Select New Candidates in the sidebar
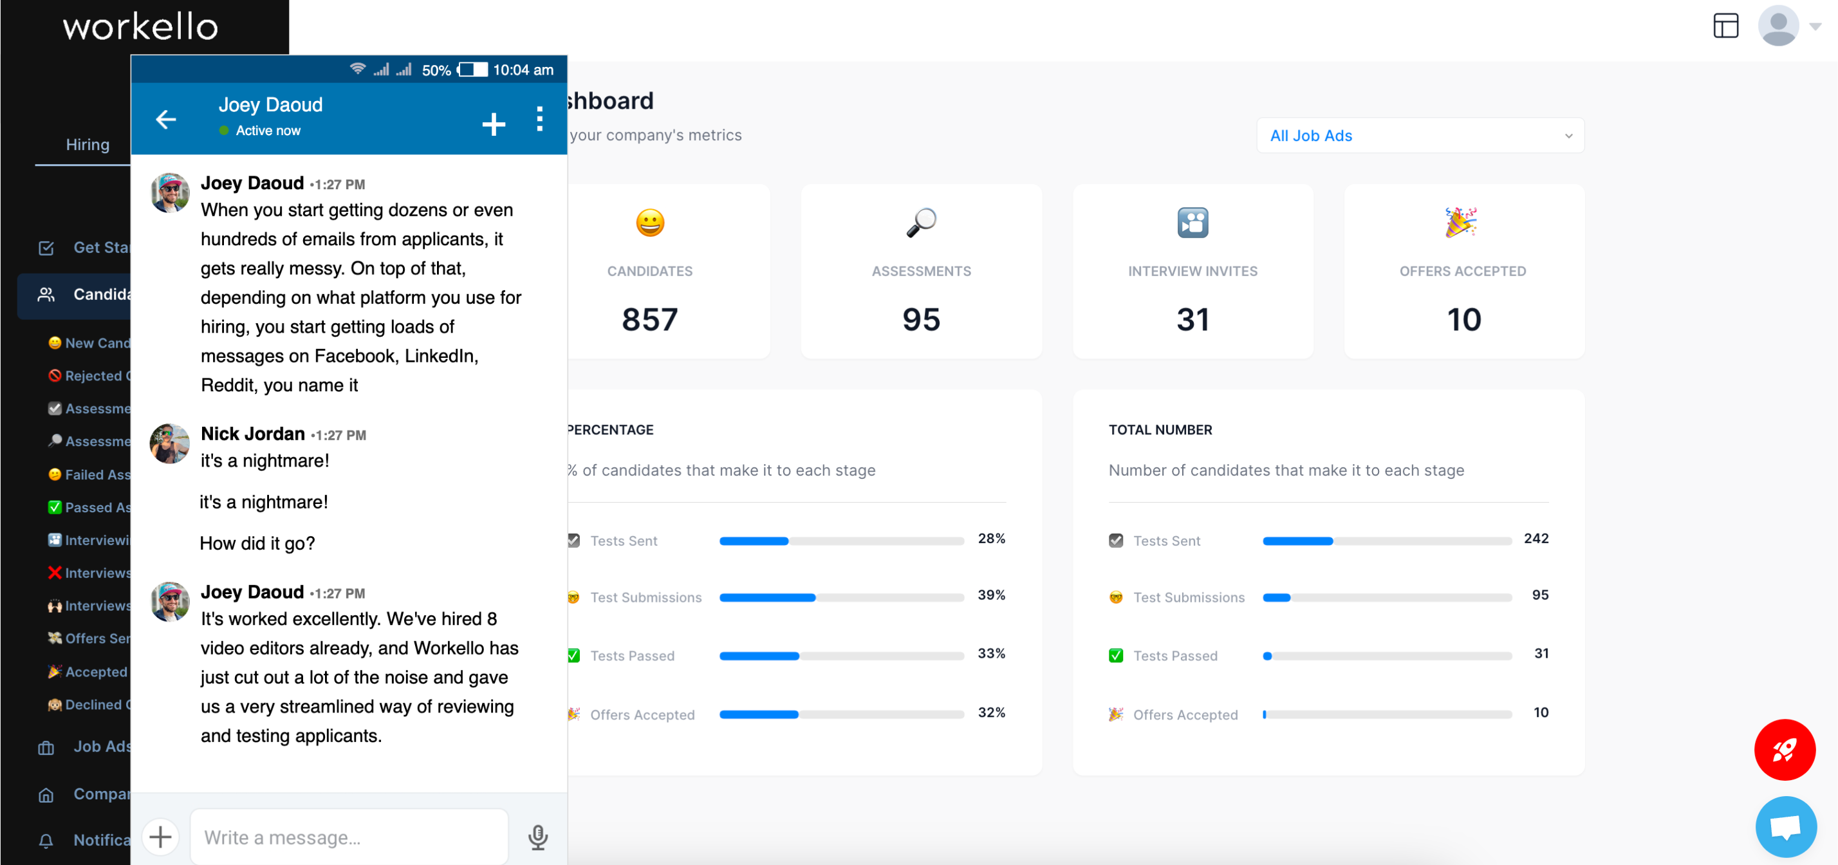1838x865 pixels. pos(89,342)
